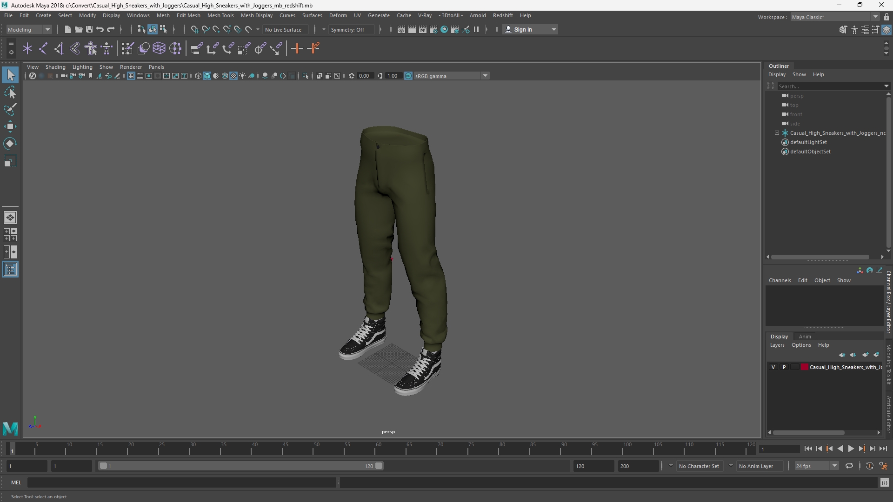Switch to four-view layout icon
The image size is (893, 502).
(x=10, y=235)
